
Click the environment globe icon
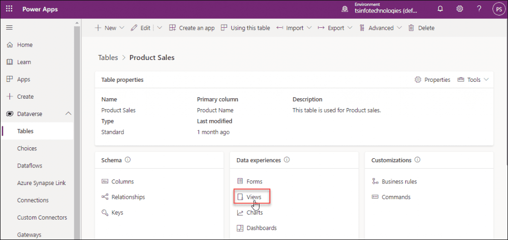coord(345,10)
